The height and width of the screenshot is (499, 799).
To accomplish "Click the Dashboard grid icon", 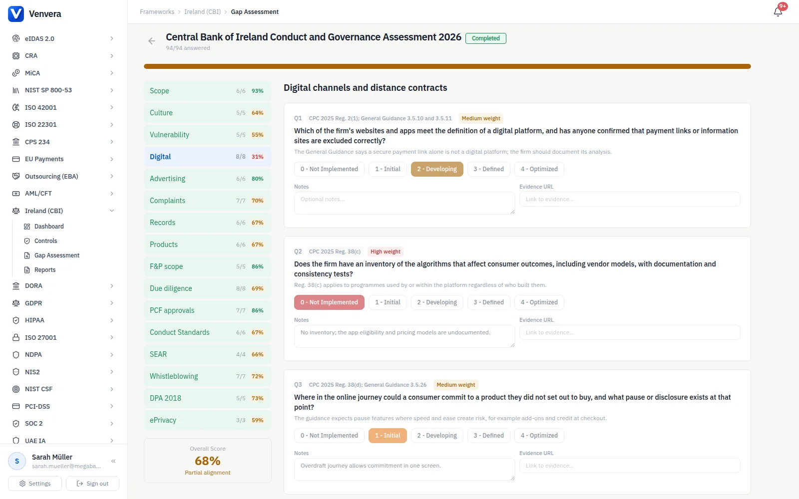I will [x=27, y=227].
